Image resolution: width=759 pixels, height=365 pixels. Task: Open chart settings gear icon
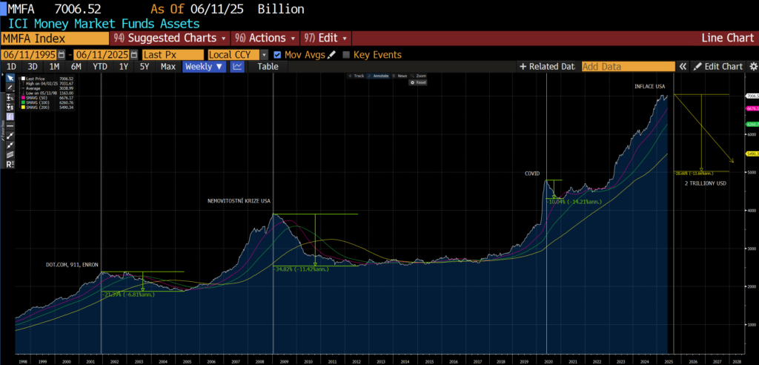753,67
